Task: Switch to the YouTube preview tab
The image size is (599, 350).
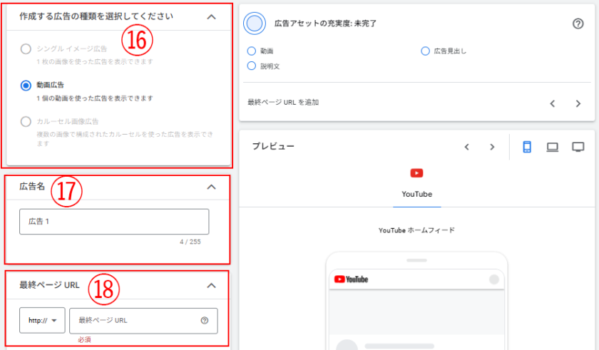Action: [x=417, y=194]
